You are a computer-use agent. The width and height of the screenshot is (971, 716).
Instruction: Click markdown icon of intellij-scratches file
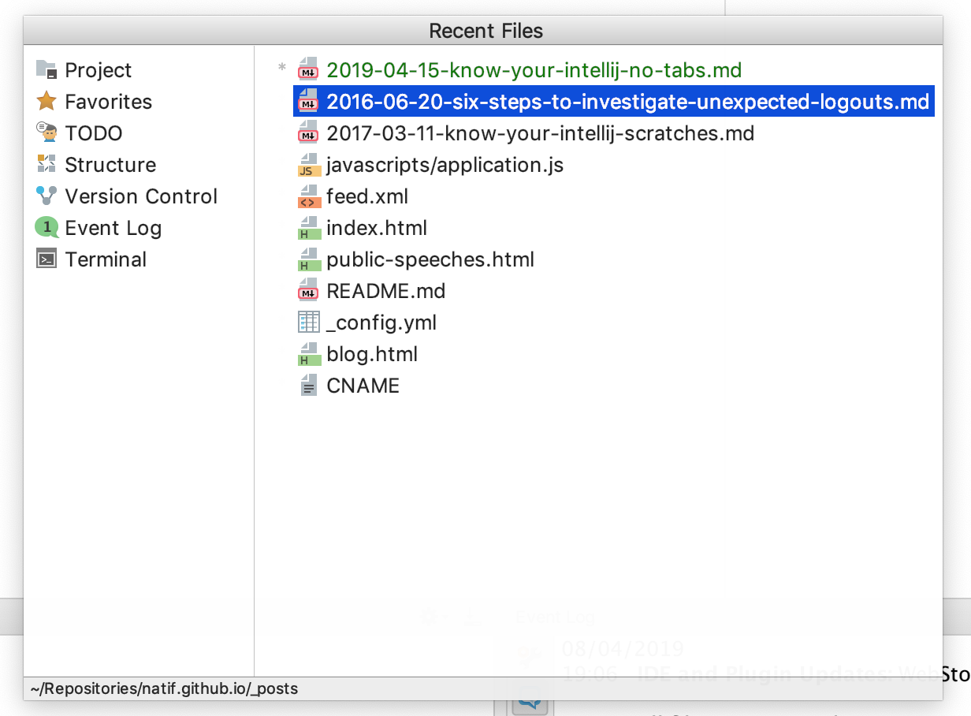(x=308, y=133)
